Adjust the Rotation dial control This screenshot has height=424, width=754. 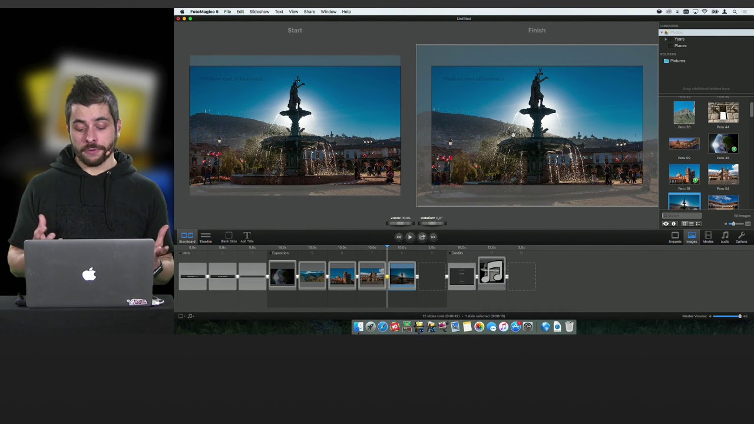[432, 223]
